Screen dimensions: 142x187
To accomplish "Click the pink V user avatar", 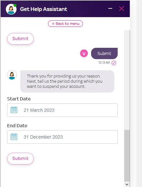I will [x=84, y=53].
